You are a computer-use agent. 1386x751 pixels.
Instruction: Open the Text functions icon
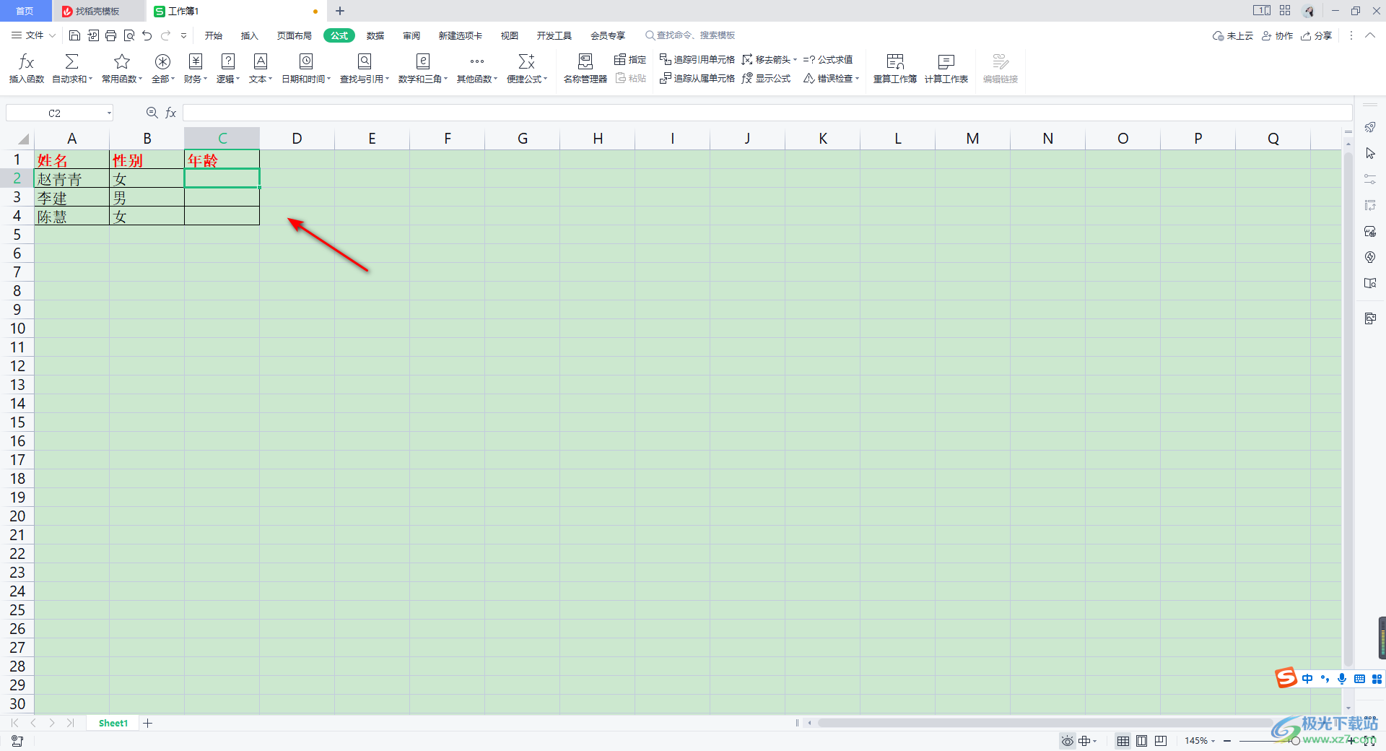pyautogui.click(x=261, y=62)
